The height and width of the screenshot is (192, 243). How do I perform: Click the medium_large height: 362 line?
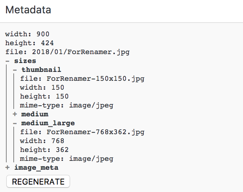click(44, 150)
